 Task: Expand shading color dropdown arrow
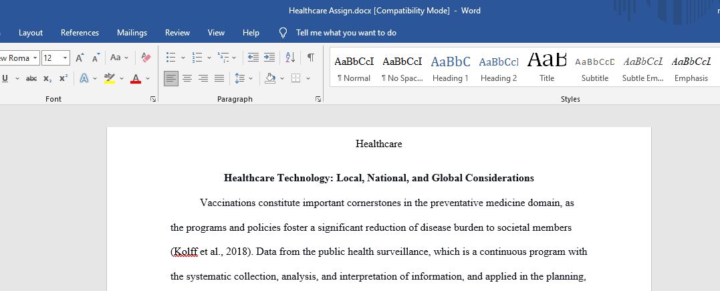click(x=282, y=79)
